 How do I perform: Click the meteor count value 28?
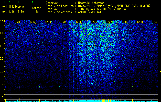click(x=37, y=12)
